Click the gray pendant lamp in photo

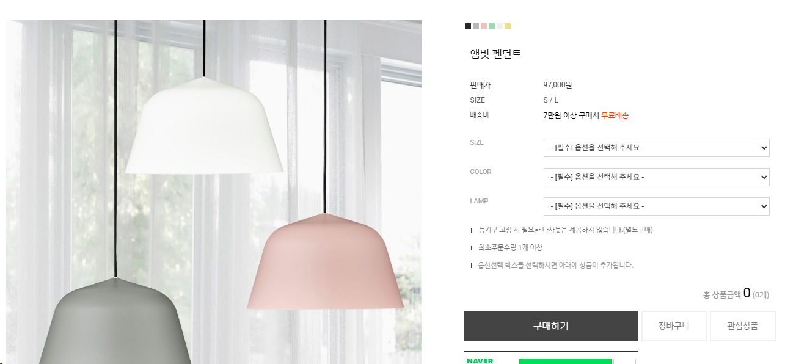pyautogui.click(x=115, y=322)
